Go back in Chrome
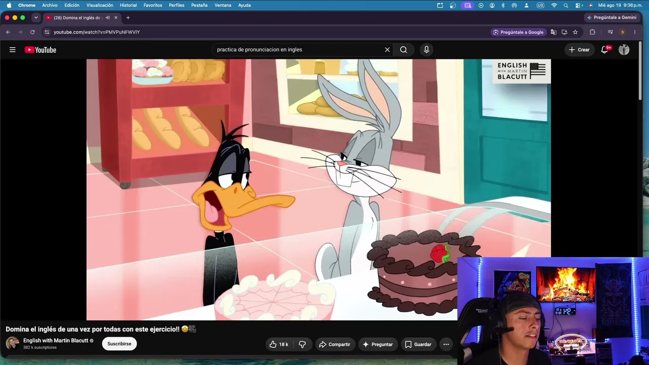 click(x=8, y=32)
